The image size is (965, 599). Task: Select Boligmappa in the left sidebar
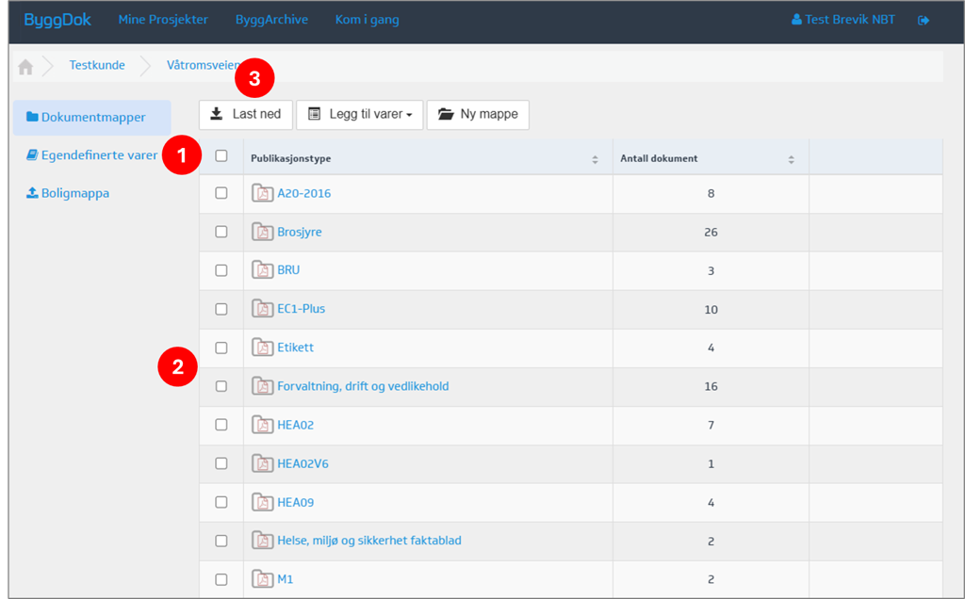74,193
